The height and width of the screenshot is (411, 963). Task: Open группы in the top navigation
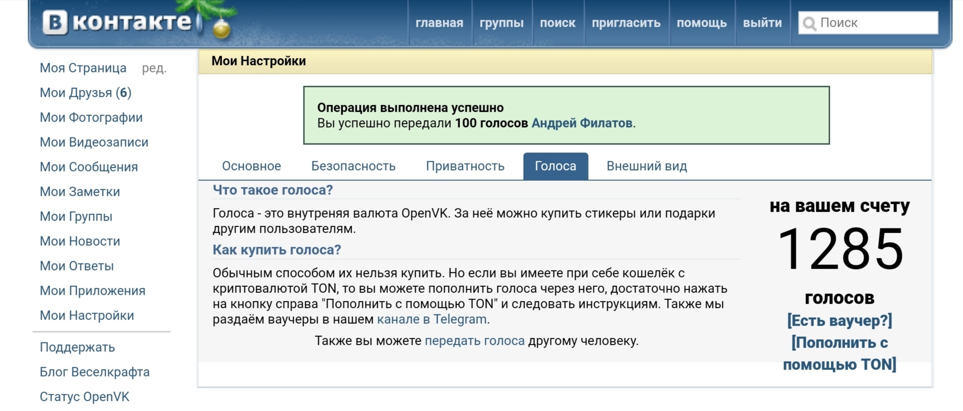click(x=502, y=23)
